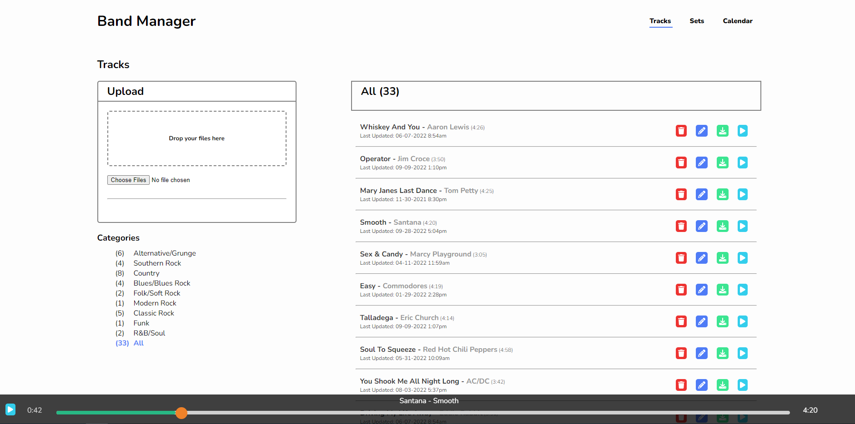This screenshot has height=424, width=855.
Task: Delete the Smooth track in list
Action: [681, 226]
